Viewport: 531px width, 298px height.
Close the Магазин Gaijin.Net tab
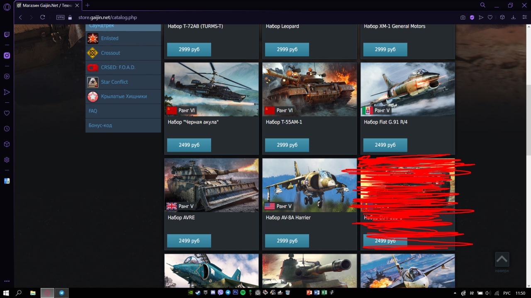(78, 5)
